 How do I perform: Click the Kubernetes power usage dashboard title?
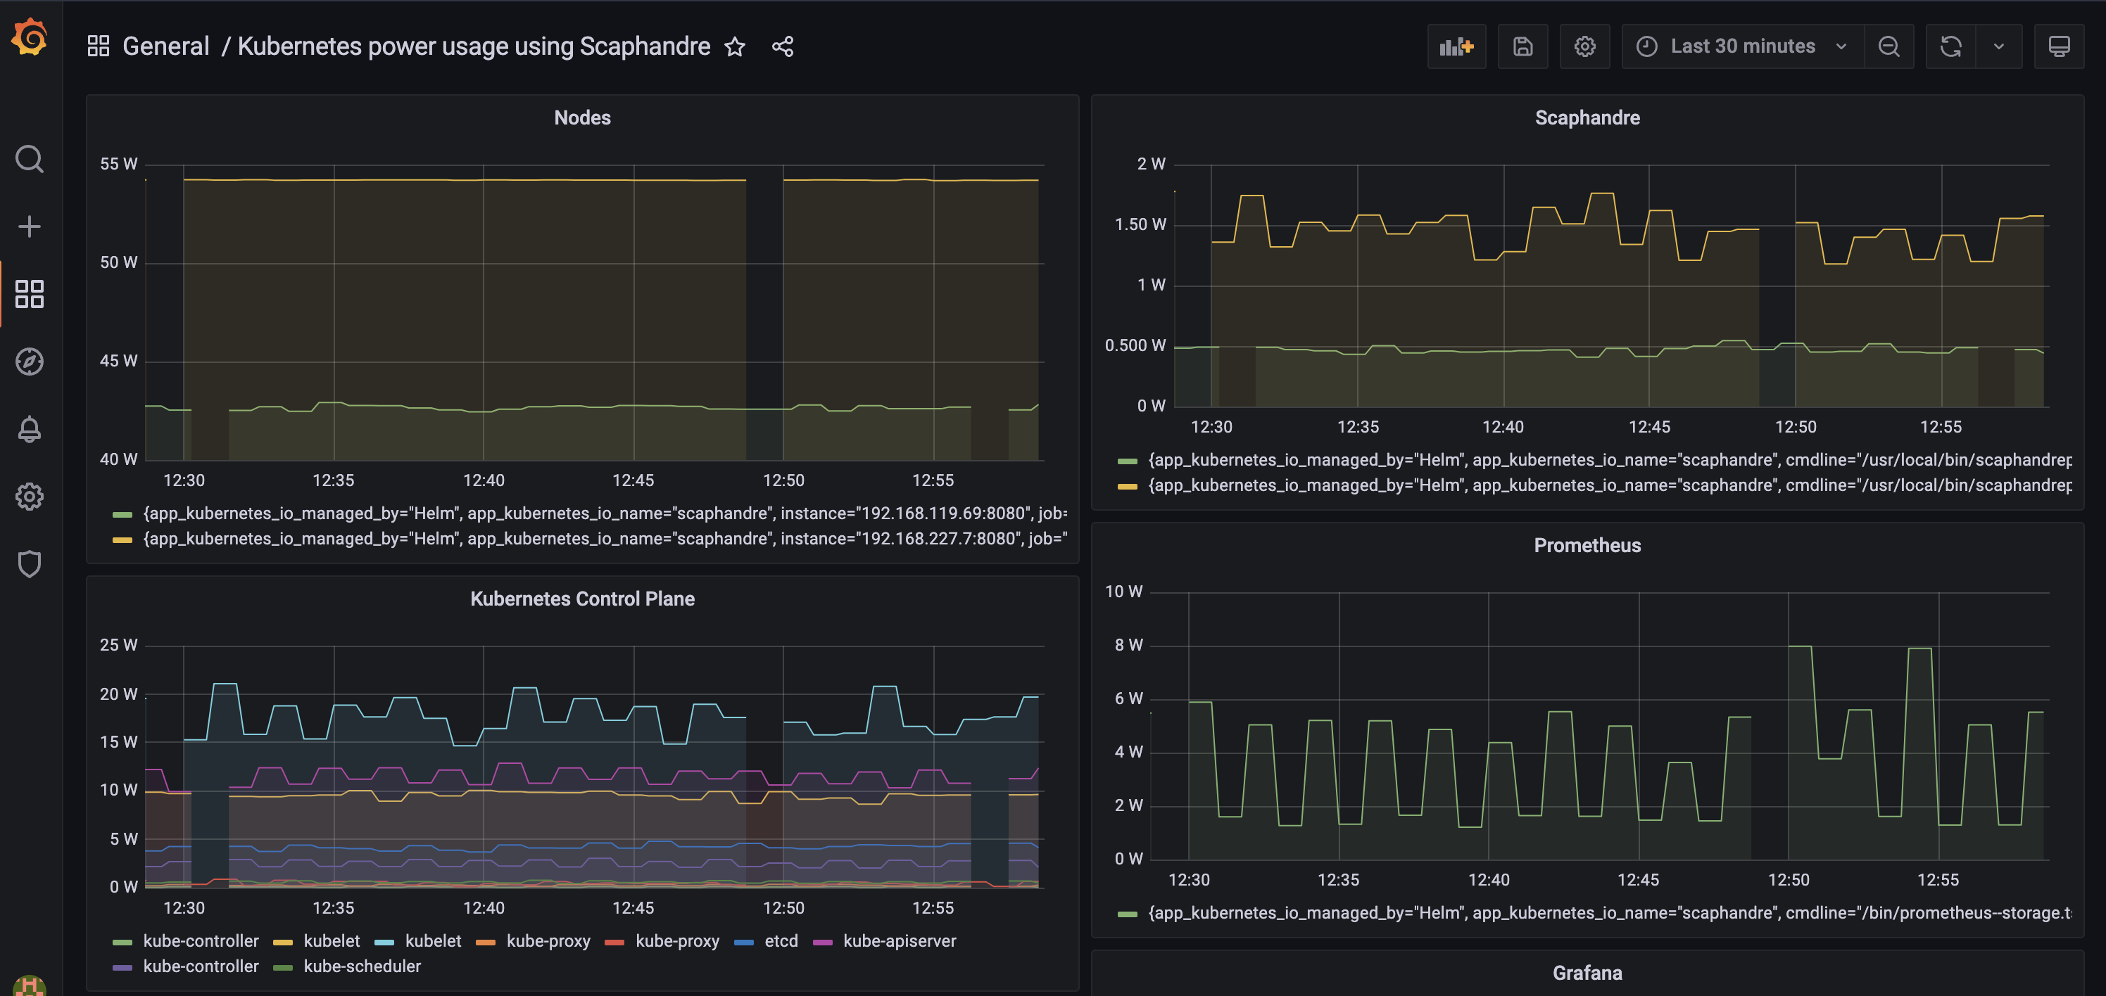coord(474,46)
